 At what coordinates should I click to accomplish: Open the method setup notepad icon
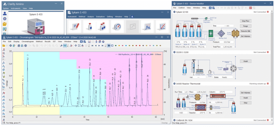[x=75, y=27]
